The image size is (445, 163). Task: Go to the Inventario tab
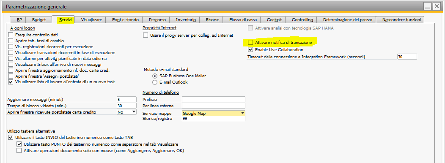(186, 19)
